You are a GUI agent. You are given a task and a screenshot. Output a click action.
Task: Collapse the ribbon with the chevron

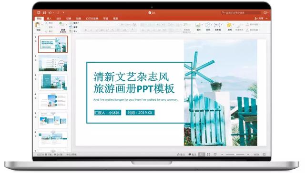point(266,19)
